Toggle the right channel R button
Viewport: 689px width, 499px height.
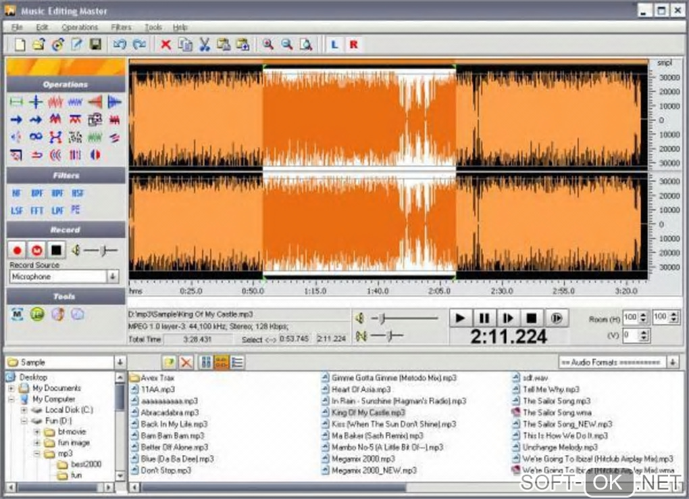pos(353,45)
